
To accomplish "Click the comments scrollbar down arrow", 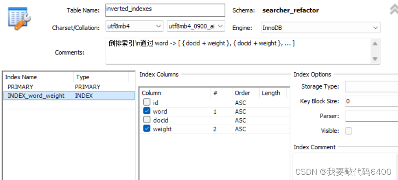I will (x=375, y=59).
